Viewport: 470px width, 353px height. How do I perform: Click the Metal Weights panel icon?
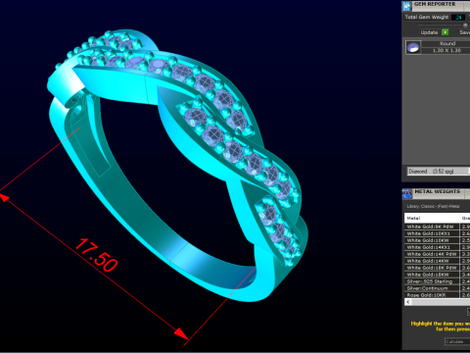coord(407,193)
